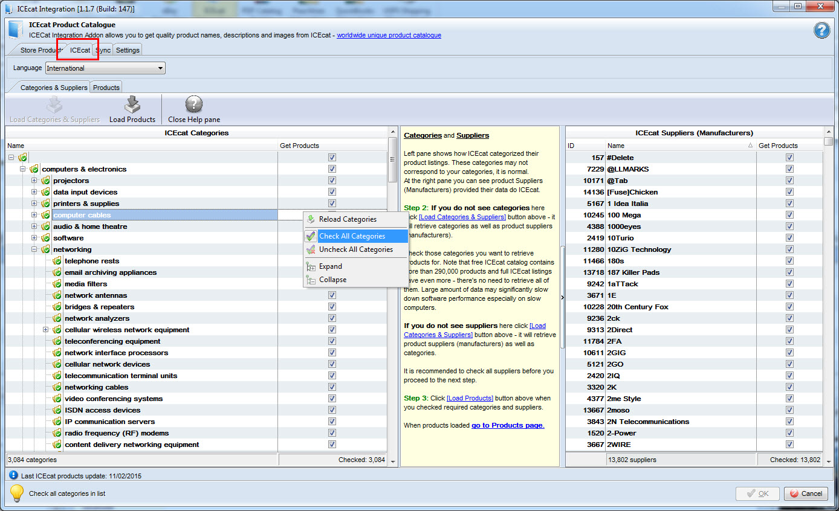
Task: Toggle Get Products checkbox for networking cables
Action: pos(332,387)
